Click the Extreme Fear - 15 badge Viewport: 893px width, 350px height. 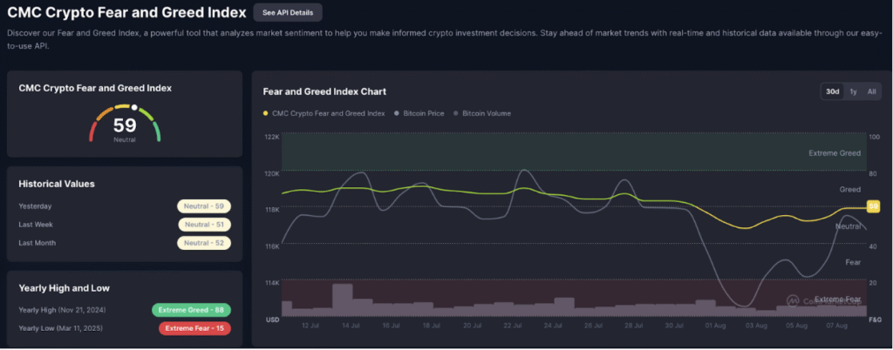click(194, 328)
